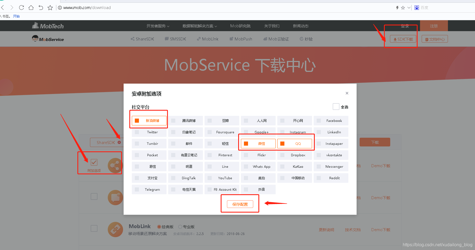Check the Dropbox platform option
Image resolution: width=475 pixels, height=250 pixels.
point(295,155)
